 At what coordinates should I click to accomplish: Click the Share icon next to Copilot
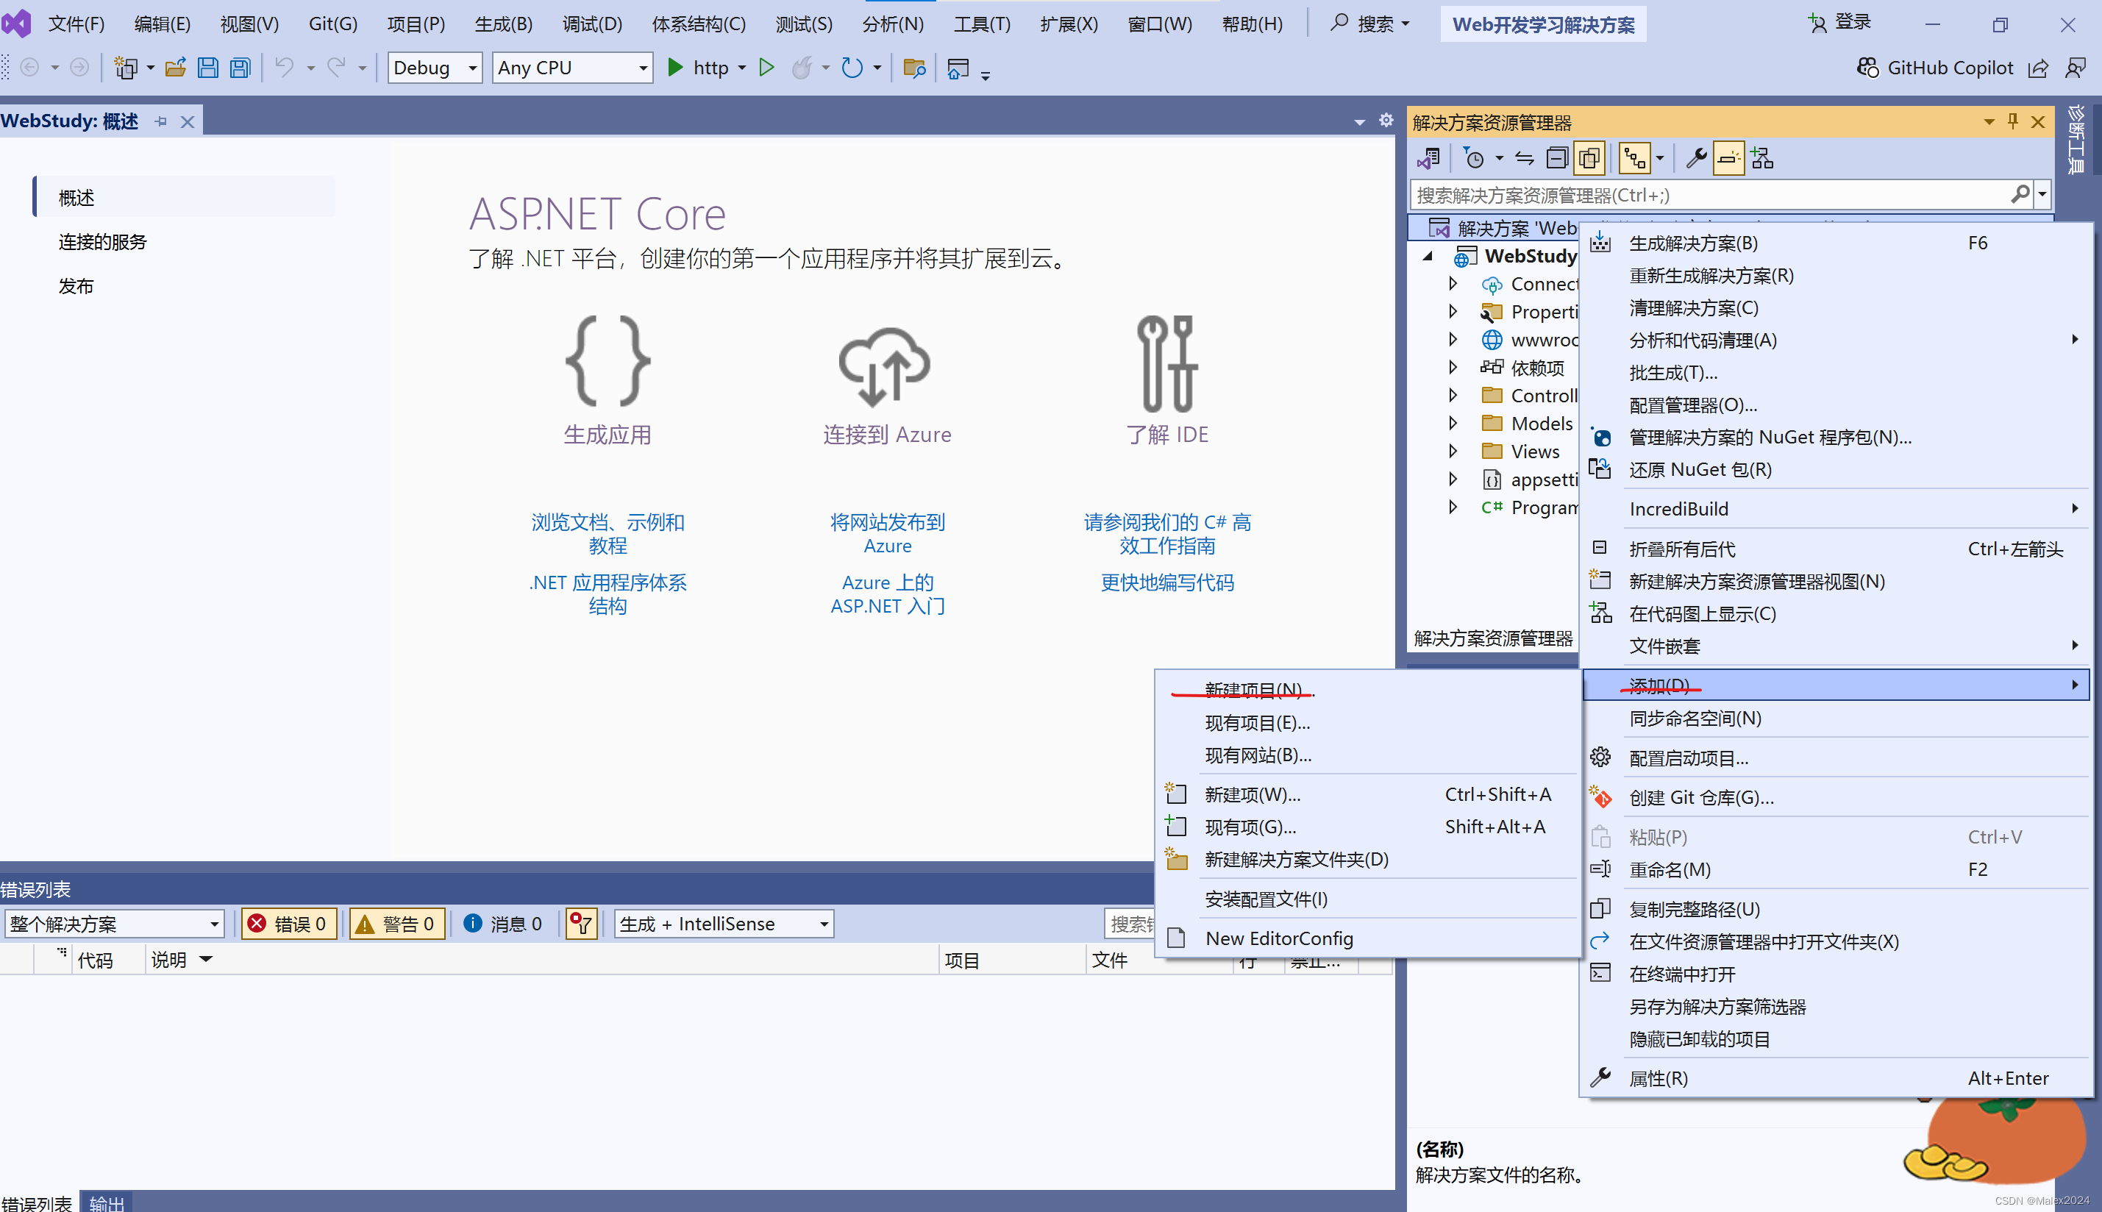point(2038,68)
